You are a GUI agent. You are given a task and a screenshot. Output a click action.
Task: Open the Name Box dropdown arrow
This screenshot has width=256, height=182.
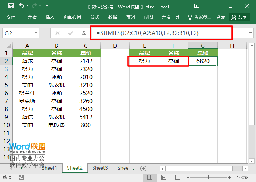(x=35, y=33)
